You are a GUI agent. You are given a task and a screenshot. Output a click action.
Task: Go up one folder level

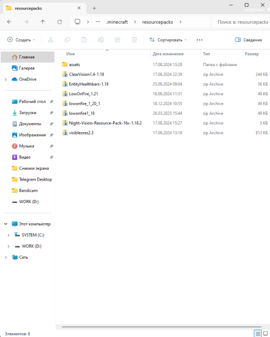tap(43, 22)
